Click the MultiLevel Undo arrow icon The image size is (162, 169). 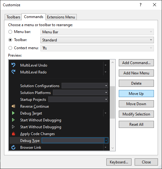tap(13, 65)
